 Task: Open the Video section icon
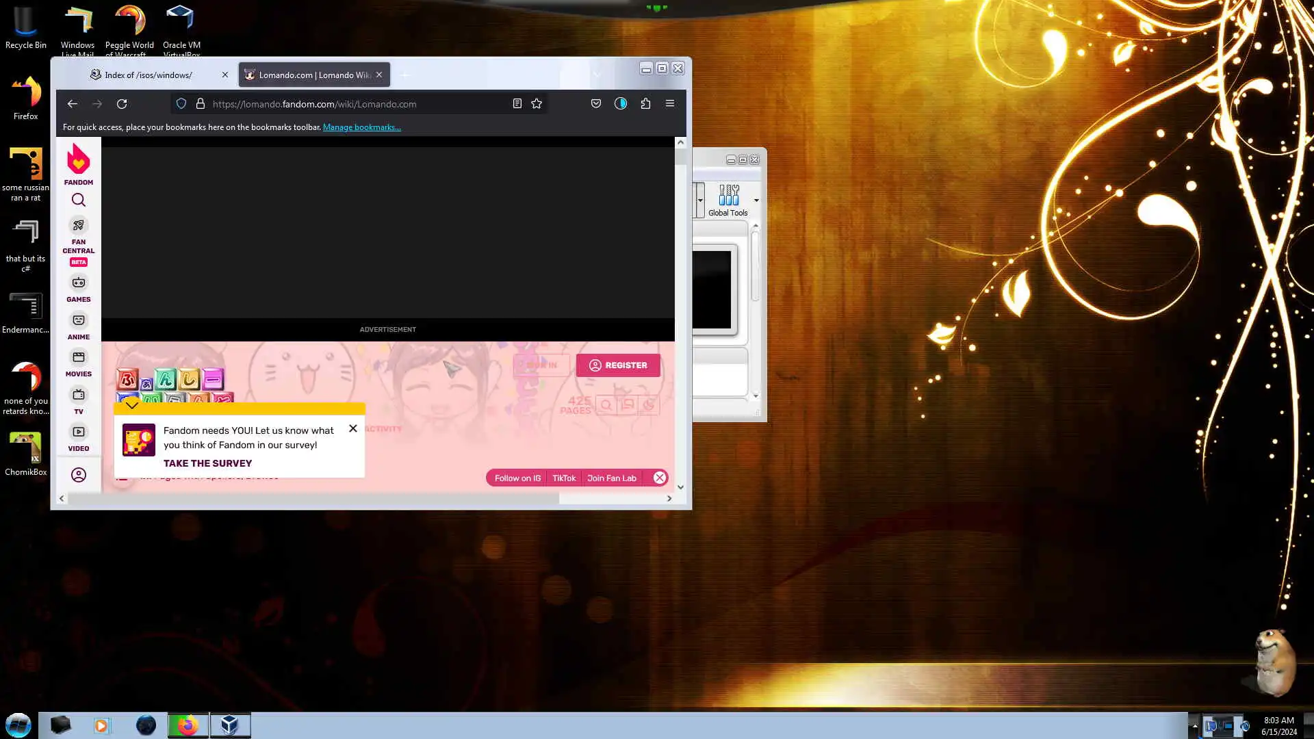(79, 432)
